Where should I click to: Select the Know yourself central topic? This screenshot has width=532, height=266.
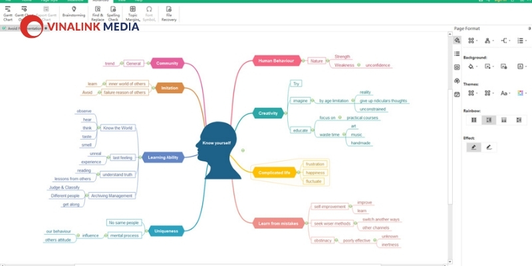click(218, 150)
